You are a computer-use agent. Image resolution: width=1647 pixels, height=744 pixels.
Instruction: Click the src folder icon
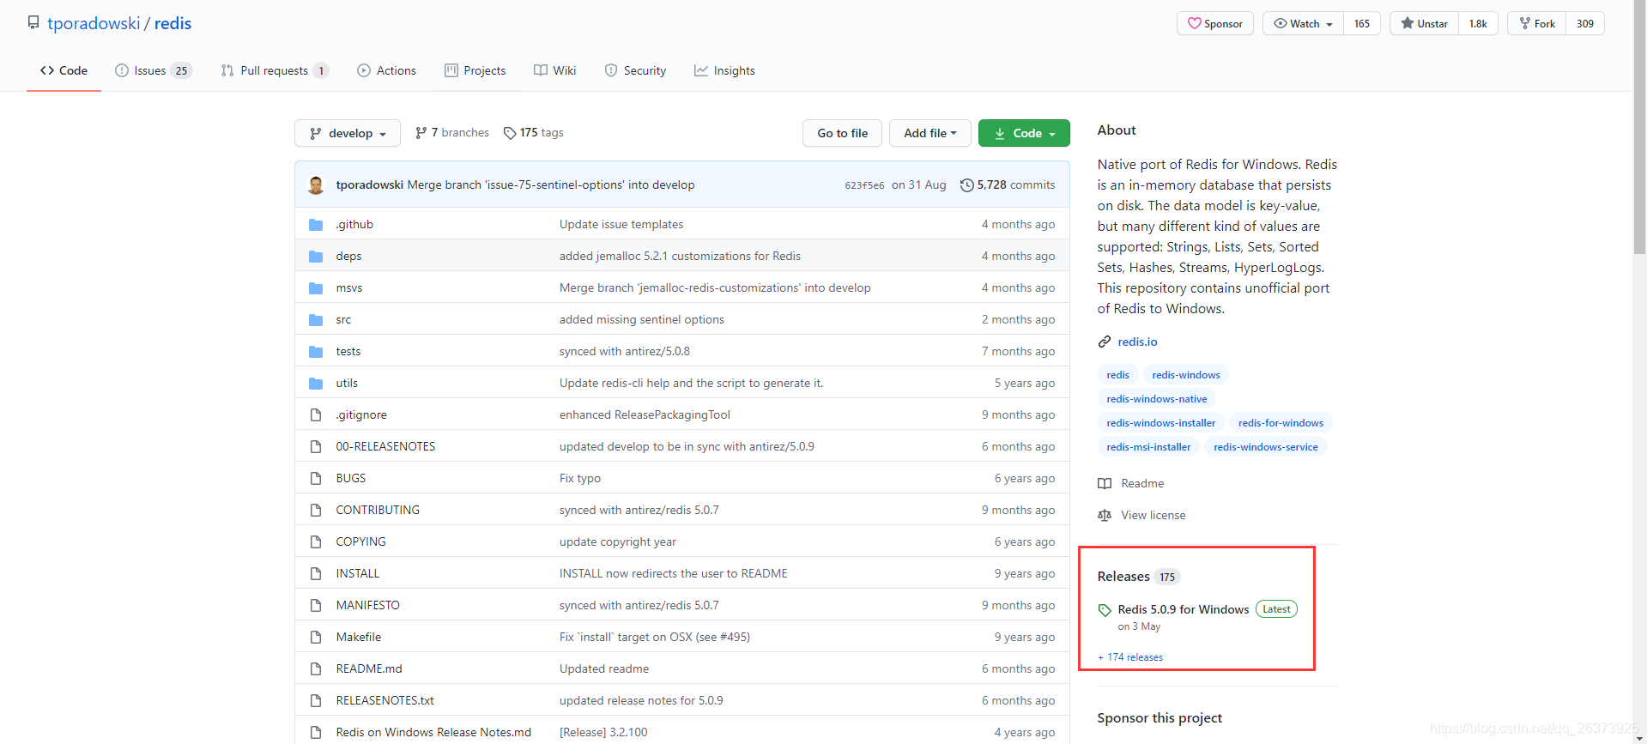pos(316,320)
